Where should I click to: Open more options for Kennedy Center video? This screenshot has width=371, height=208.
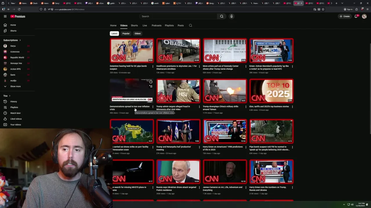(x=246, y=66)
